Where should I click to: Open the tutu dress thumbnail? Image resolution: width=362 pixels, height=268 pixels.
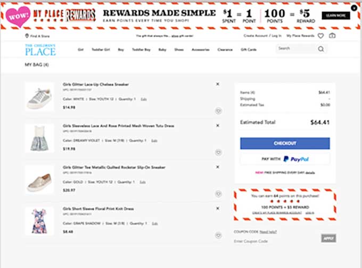tap(39, 138)
